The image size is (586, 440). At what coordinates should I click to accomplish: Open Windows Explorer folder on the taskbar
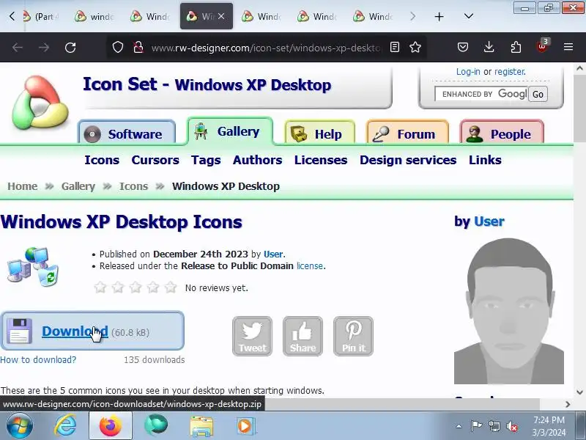[202, 426]
